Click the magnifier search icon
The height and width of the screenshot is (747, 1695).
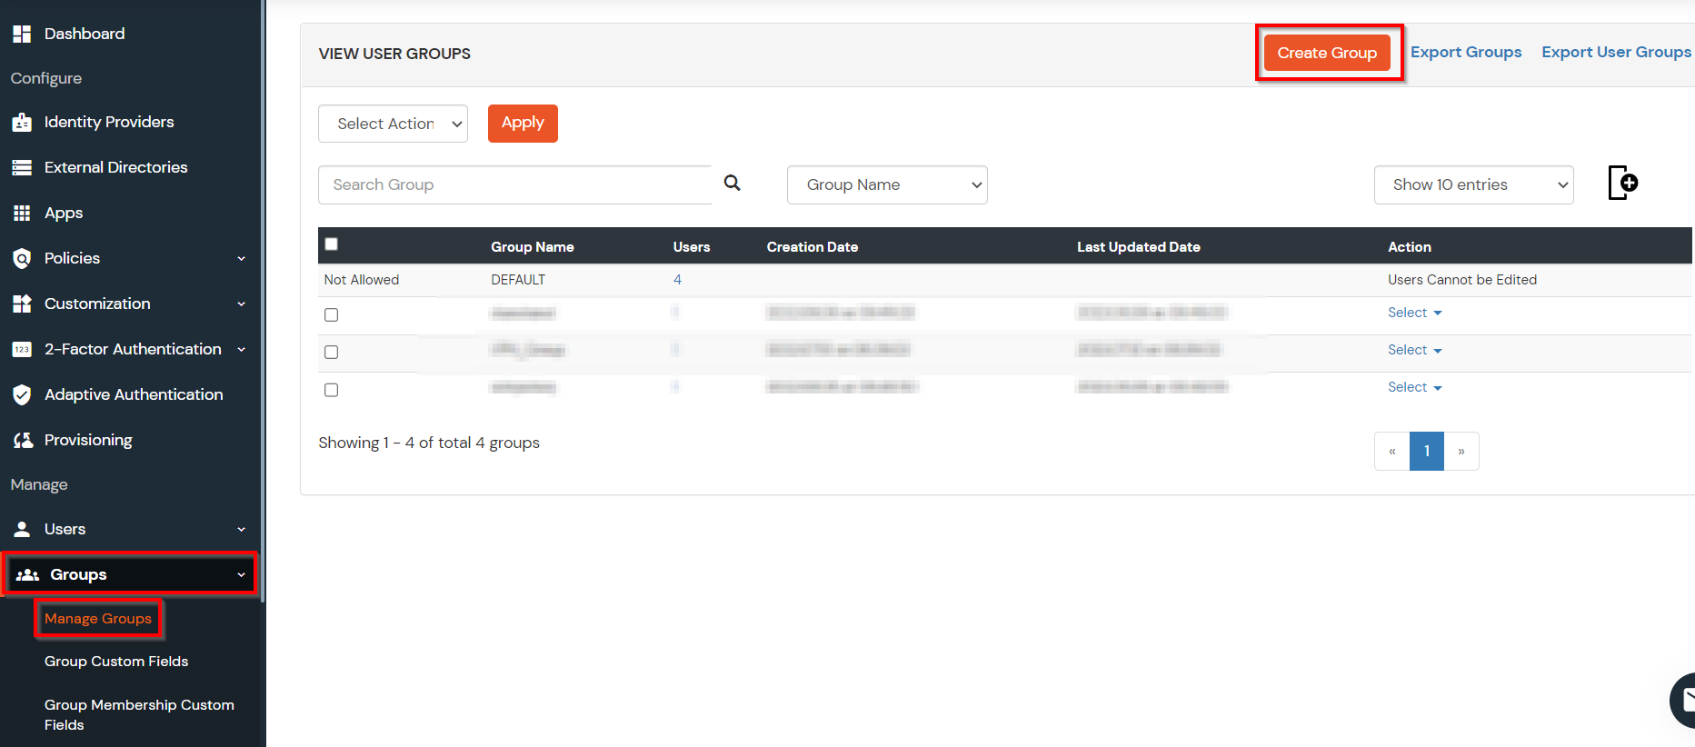(732, 183)
